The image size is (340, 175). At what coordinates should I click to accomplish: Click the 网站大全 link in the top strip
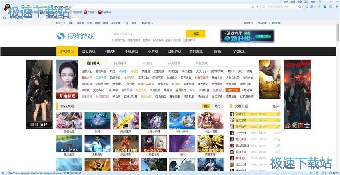(x=60, y=23)
